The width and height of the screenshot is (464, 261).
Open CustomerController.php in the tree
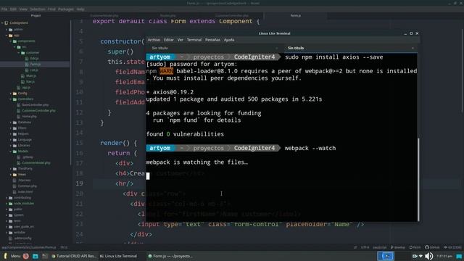point(38,111)
